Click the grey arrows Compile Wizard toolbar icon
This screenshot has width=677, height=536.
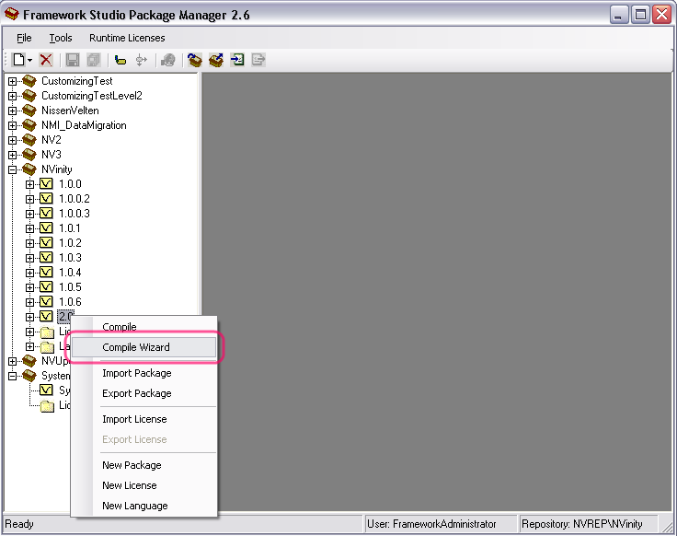pos(141,60)
